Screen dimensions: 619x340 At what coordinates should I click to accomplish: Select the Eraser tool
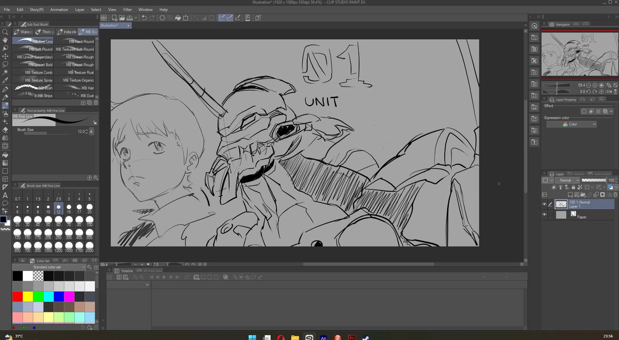(x=5, y=130)
